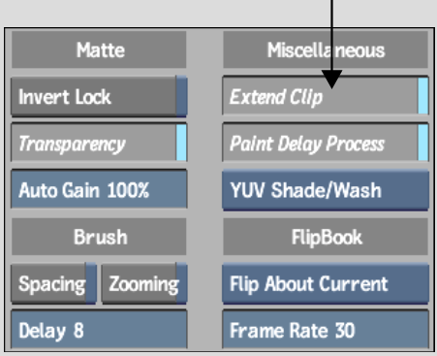Click the dark indicator on Spacing button
The image size is (437, 356).
tap(91, 283)
